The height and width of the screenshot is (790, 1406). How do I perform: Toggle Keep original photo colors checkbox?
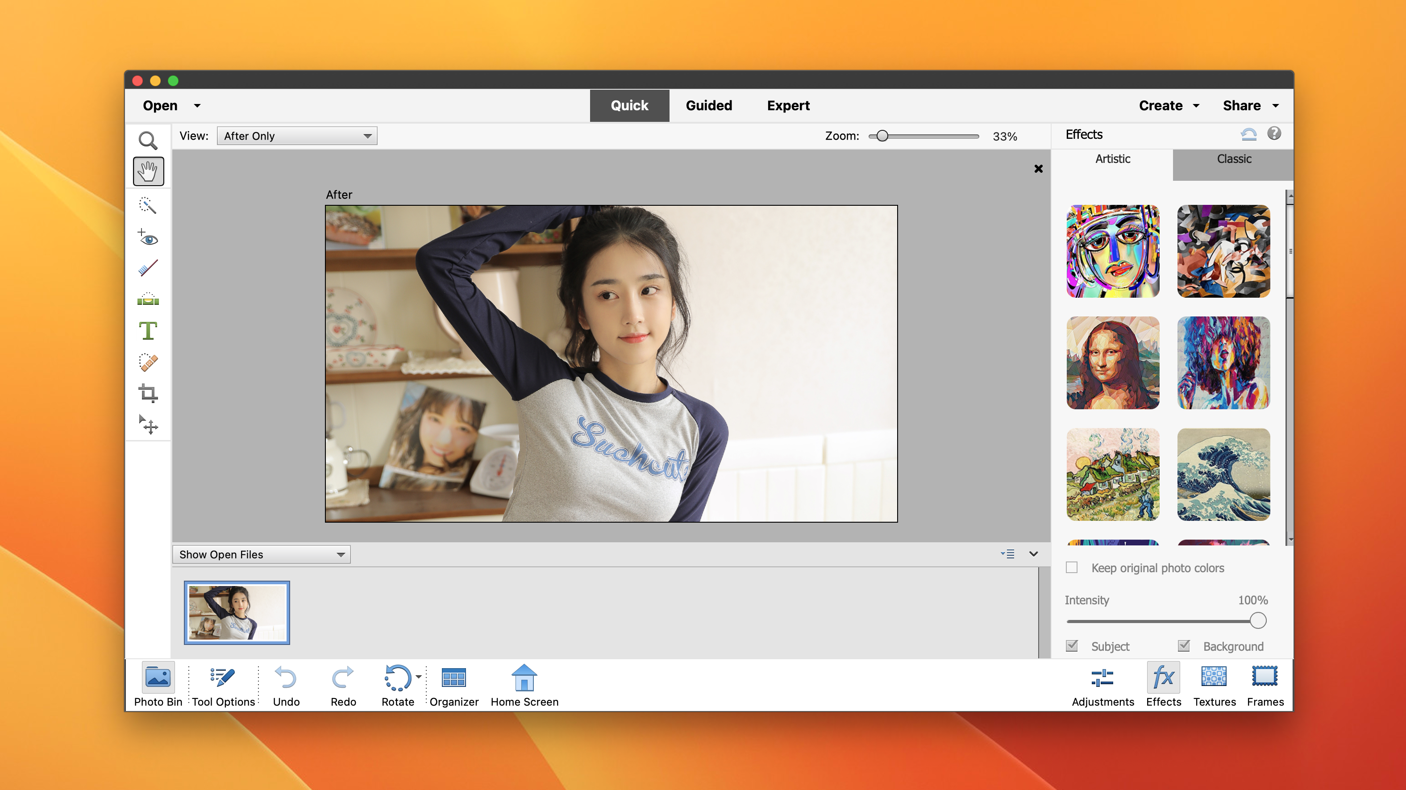coord(1072,567)
